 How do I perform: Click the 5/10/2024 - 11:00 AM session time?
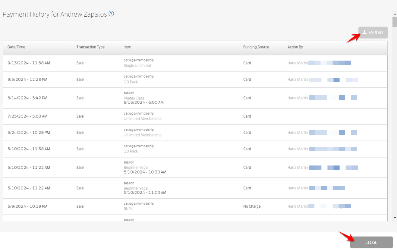coord(145,193)
